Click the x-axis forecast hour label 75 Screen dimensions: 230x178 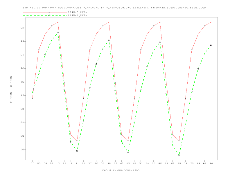tap(192, 163)
